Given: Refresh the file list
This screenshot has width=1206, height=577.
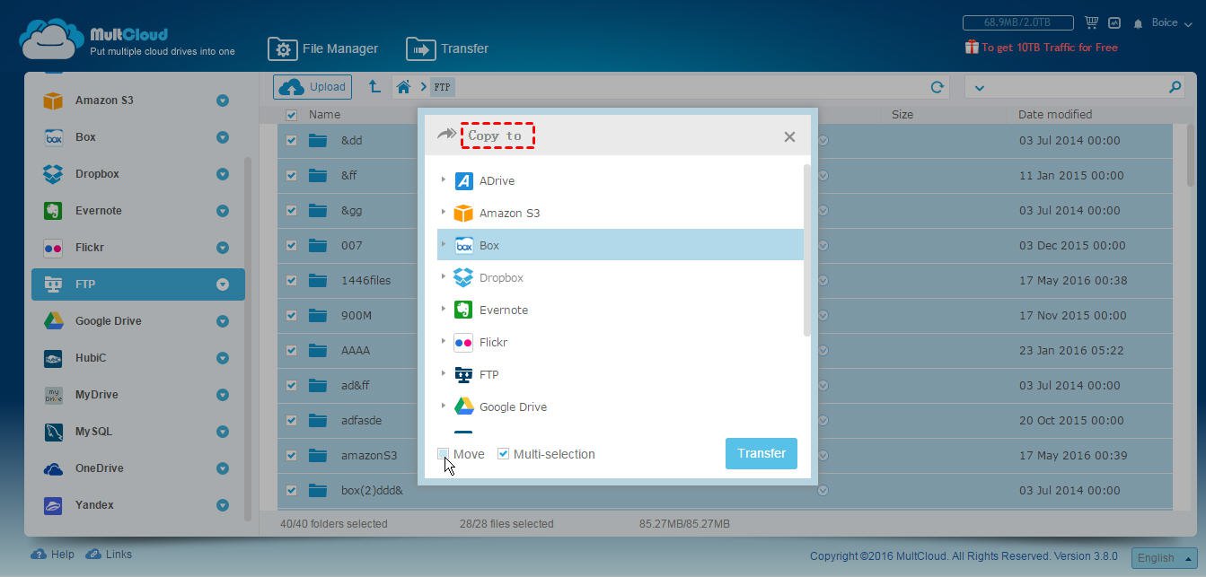Looking at the screenshot, I should 938,87.
